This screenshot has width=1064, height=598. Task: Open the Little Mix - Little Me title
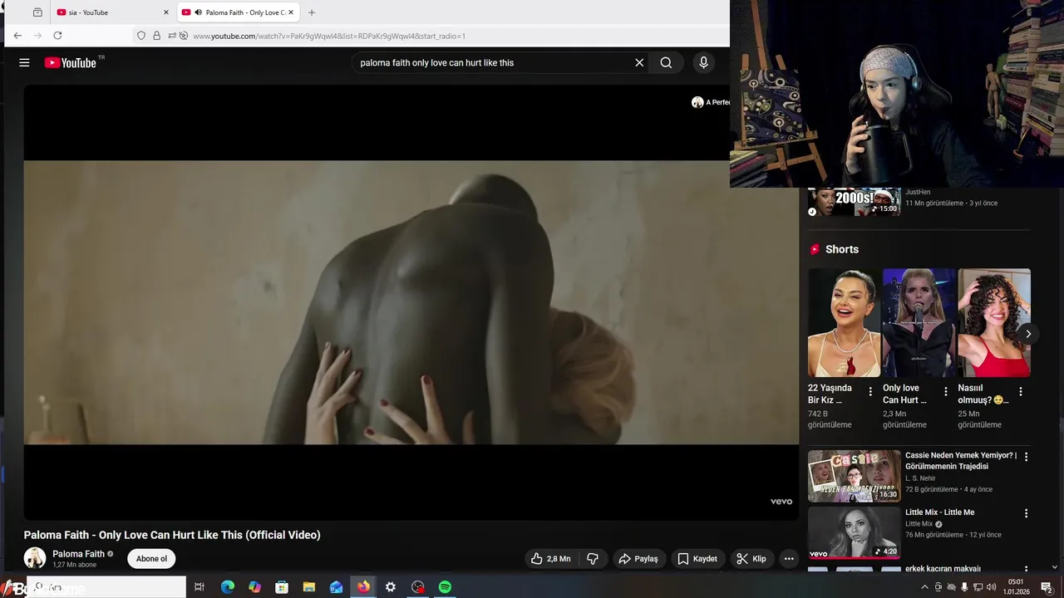(x=939, y=512)
